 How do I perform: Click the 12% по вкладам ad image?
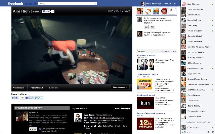145,124
